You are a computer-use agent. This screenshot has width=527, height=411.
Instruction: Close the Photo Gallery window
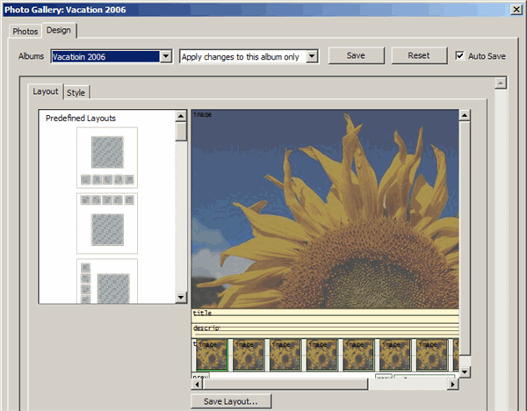516,10
